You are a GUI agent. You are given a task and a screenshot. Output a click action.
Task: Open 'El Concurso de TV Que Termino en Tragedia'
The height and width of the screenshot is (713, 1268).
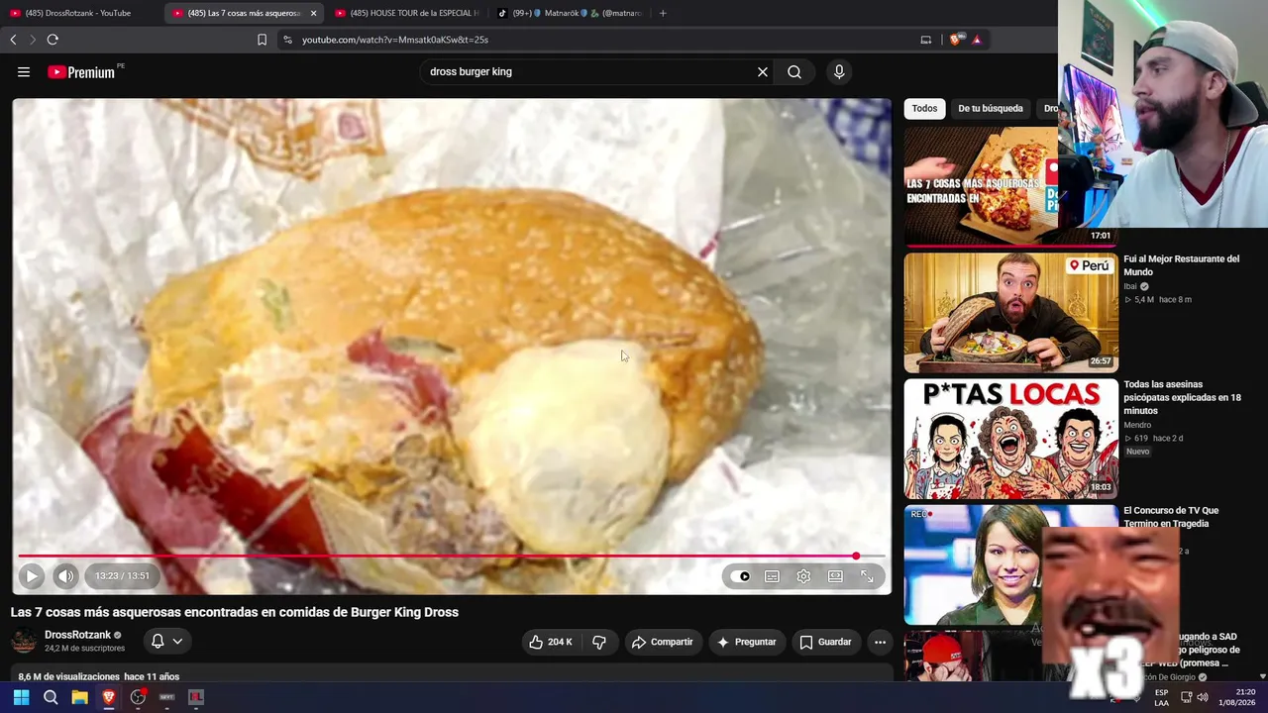[x=1171, y=517]
